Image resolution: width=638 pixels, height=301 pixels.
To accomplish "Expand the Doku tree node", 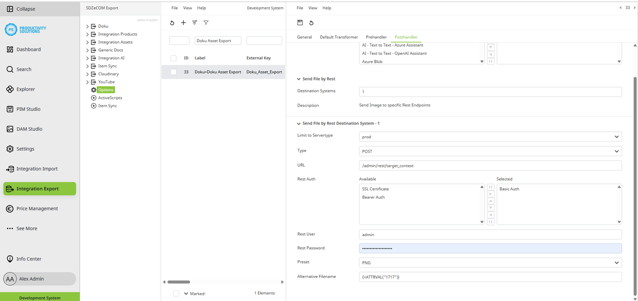I will click(87, 26).
